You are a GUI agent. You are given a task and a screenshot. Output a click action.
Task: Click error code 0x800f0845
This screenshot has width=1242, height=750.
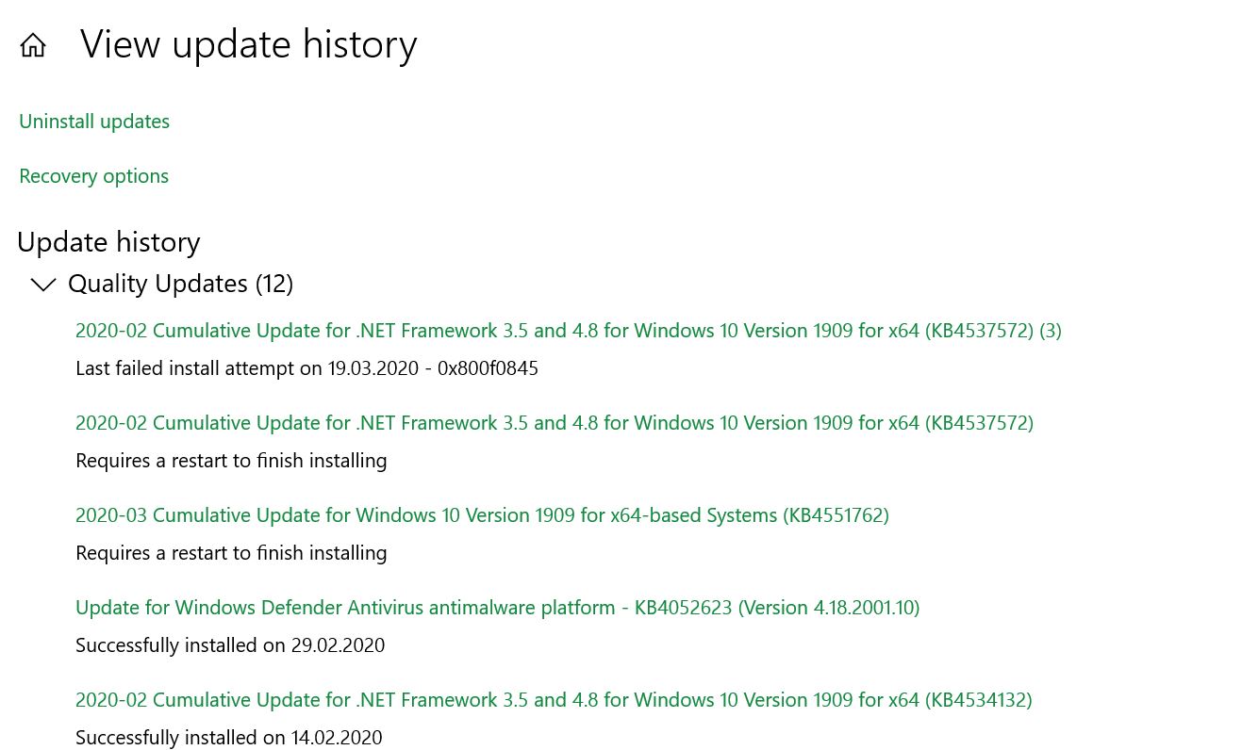[488, 368]
